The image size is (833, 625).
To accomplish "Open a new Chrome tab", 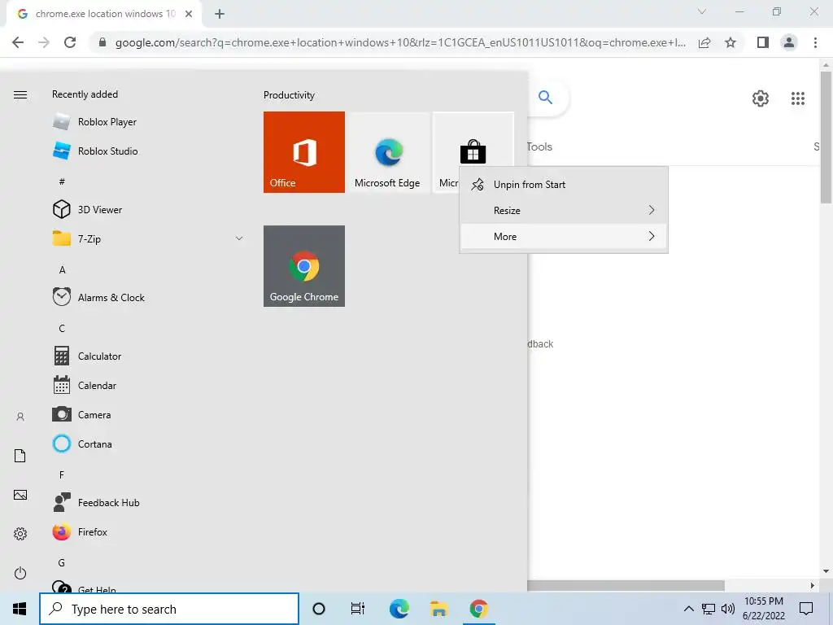I will click(x=220, y=14).
